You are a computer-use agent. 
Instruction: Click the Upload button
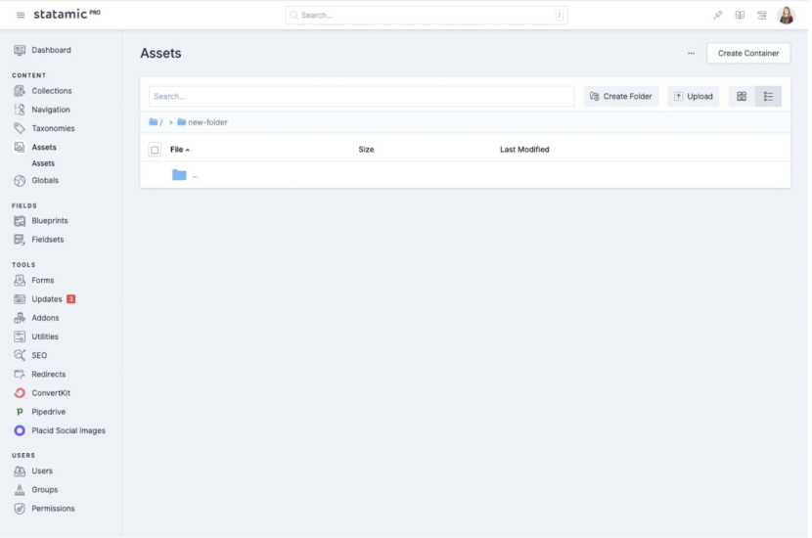pos(693,96)
